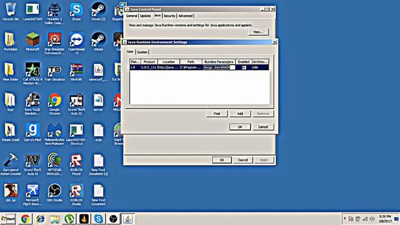This screenshot has height=225, width=400.
Task: Click the Location column header
Action: [x=169, y=62]
